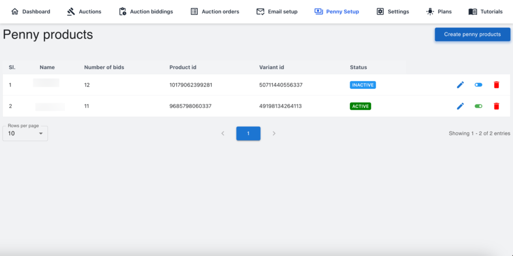This screenshot has height=256, width=513.
Task: Go to the next page using right chevron
Action: [274, 133]
